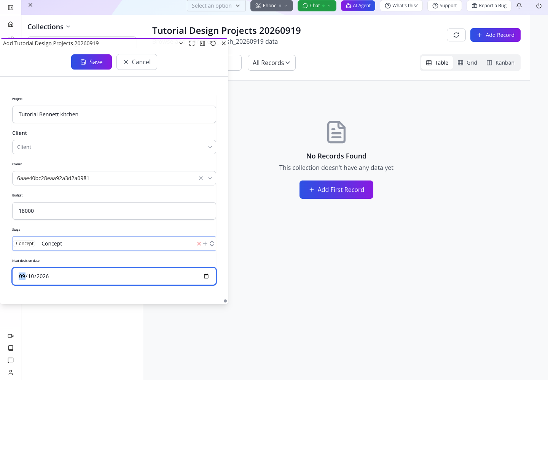548x456 pixels.
Task: Click Add First Record
Action: (x=336, y=190)
